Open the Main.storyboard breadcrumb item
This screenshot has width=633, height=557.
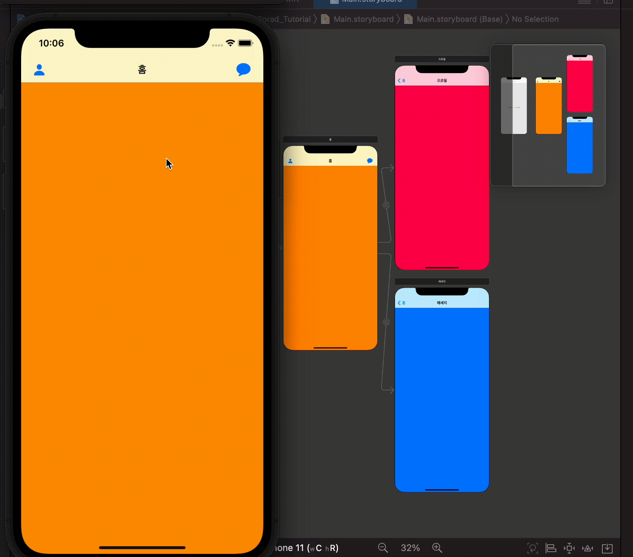358,19
